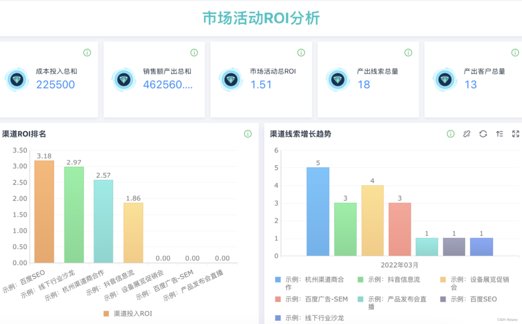Click diamond icon on 产出线索总量 card

pyautogui.click(x=338, y=80)
